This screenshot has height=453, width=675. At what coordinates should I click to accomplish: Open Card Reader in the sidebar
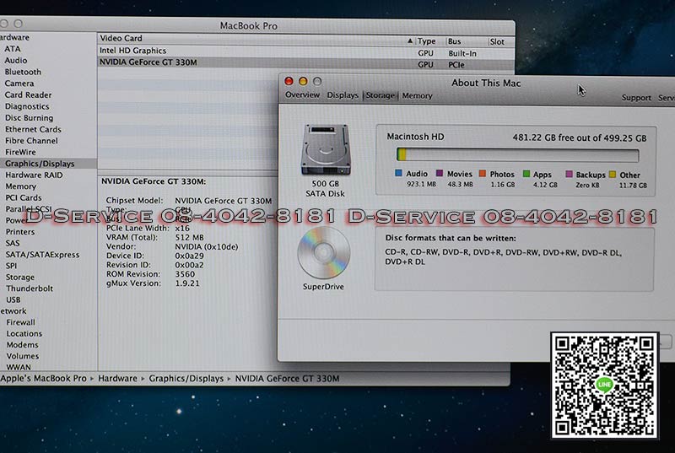tap(28, 94)
